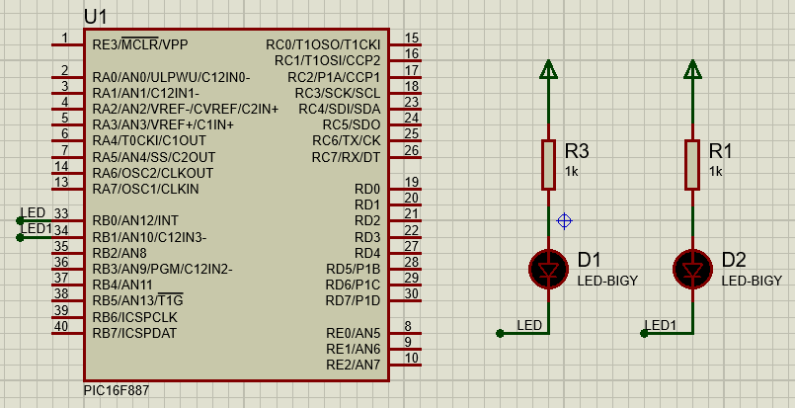
Task: Click the RC0/T1OSO/T1CKI pin 15
Action: pos(406,44)
